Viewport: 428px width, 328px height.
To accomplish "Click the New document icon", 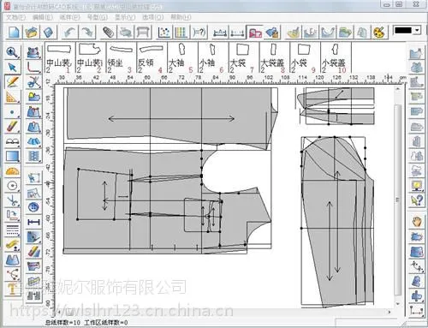I will (x=14, y=32).
